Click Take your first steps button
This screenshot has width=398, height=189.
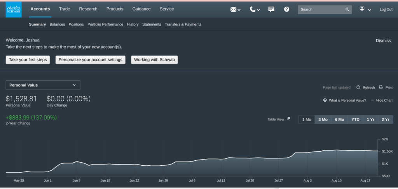click(x=28, y=60)
